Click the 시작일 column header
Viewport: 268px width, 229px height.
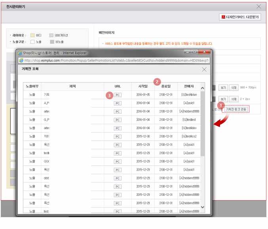coord(143,86)
